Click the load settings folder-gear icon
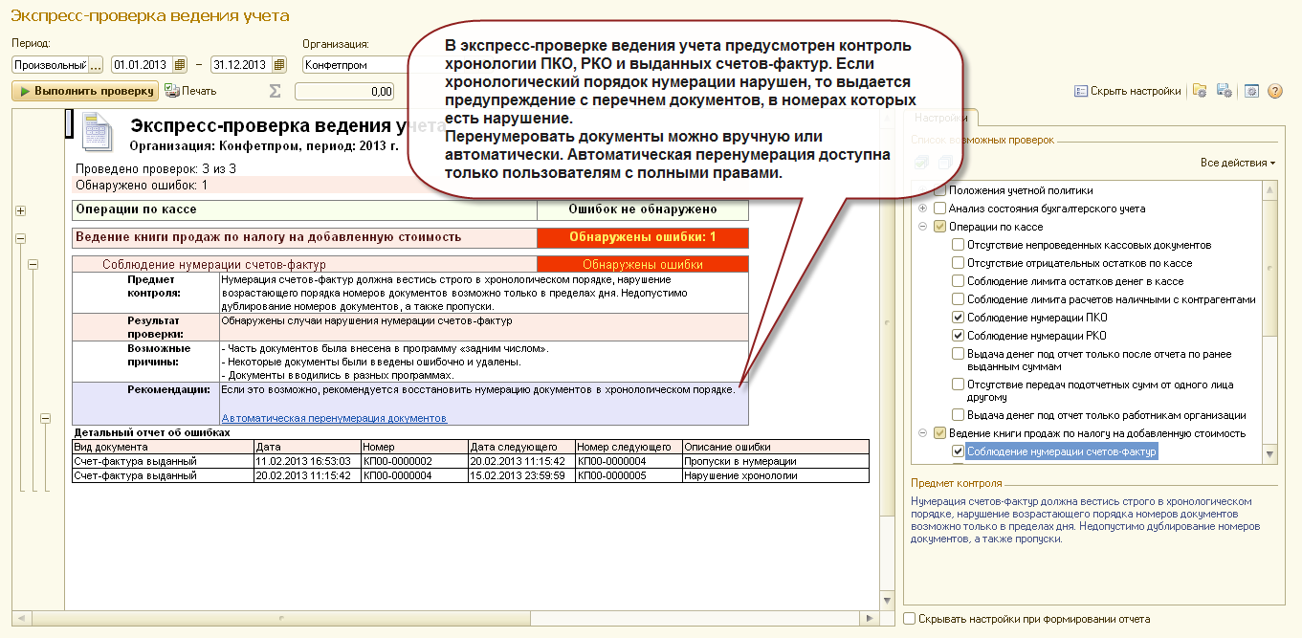The width and height of the screenshot is (1302, 638). click(x=1200, y=91)
